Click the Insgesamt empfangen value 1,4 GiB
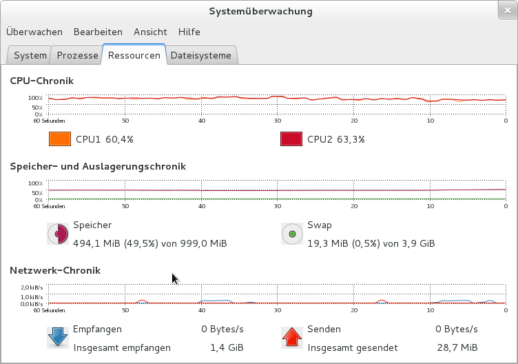518x364 pixels. click(x=227, y=347)
